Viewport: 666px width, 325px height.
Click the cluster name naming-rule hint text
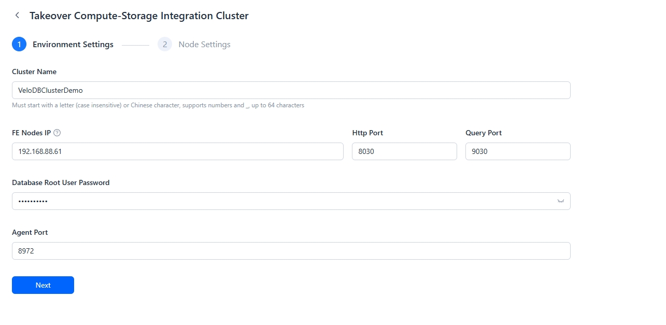coord(158,105)
